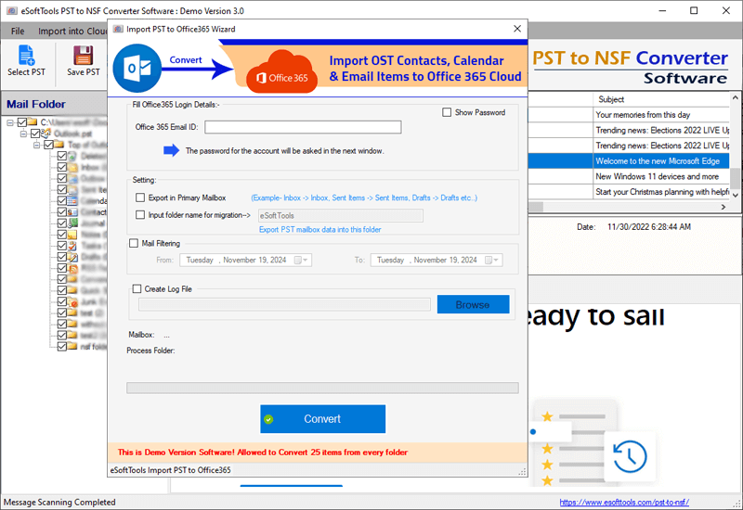Click the Outlook.pst file icon in the tree
Screen dimensions: 743x510
click(46, 133)
